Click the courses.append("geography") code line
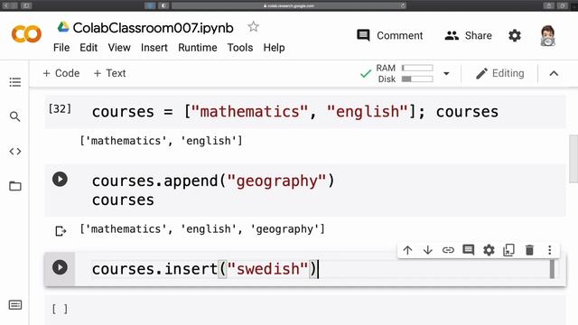 coord(213,181)
